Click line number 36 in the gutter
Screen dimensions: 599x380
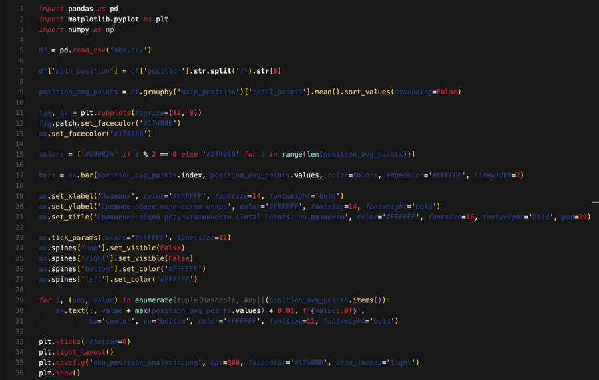click(x=19, y=373)
